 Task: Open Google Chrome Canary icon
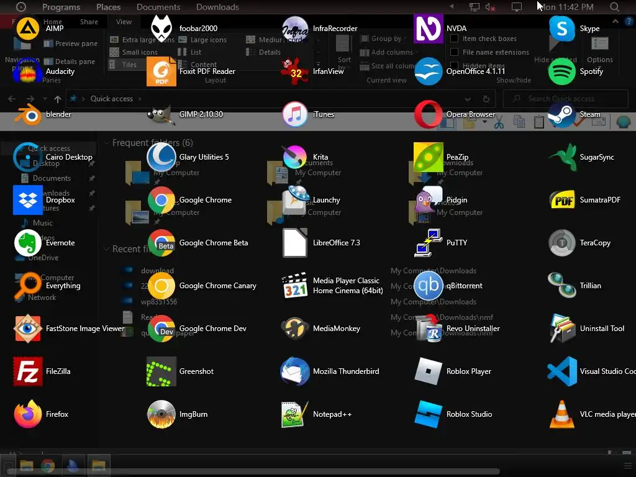tap(161, 286)
